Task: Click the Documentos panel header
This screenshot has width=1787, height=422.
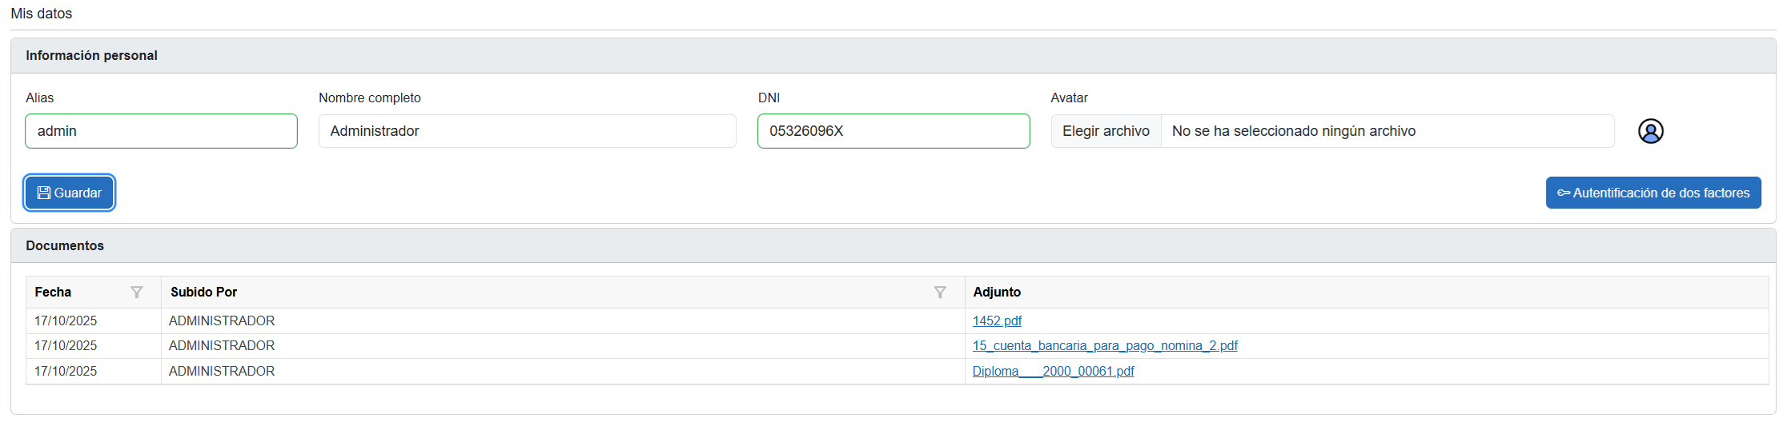Action: pos(65,245)
